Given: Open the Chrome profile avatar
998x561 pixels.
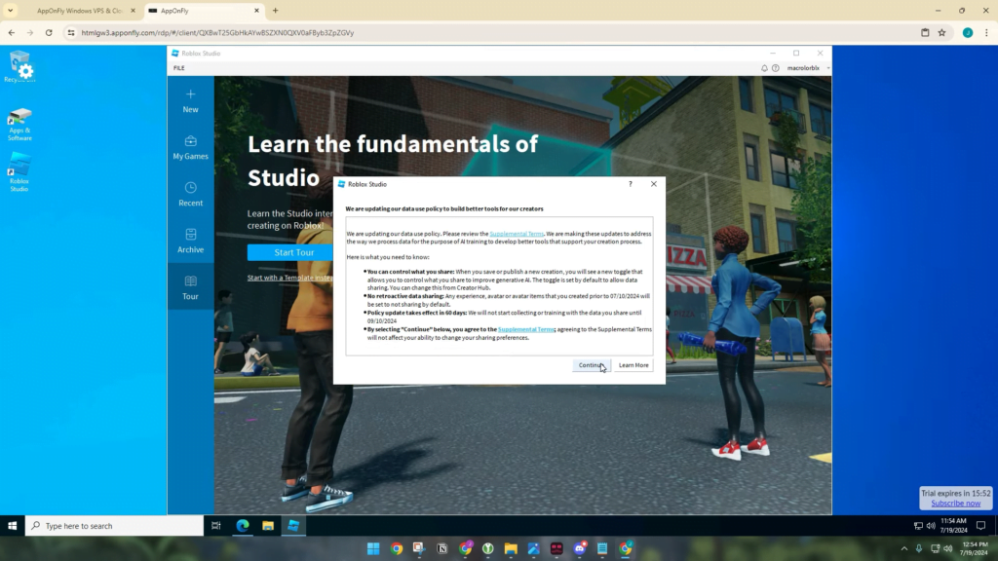Looking at the screenshot, I should pyautogui.click(x=968, y=32).
